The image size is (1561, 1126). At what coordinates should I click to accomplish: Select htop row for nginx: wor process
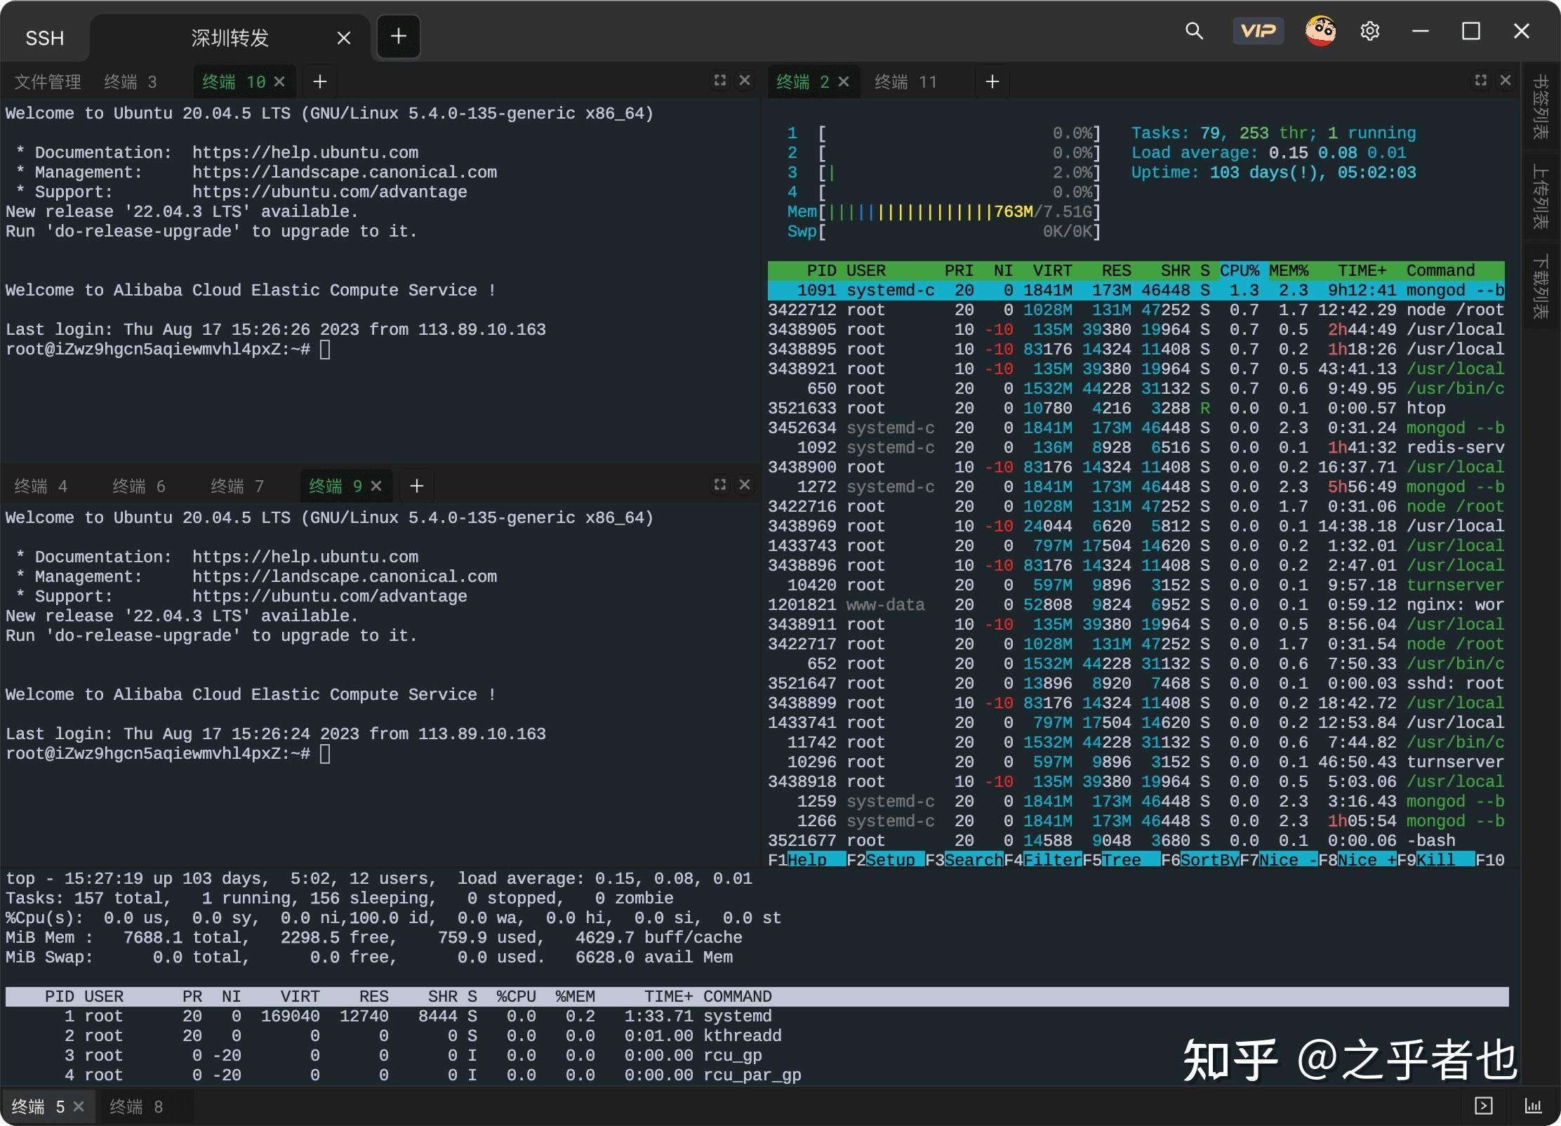click(x=1136, y=604)
